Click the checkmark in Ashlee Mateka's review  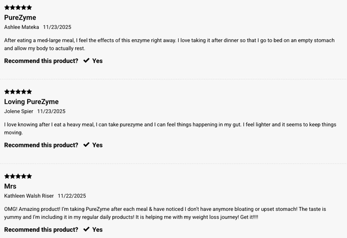86,61
